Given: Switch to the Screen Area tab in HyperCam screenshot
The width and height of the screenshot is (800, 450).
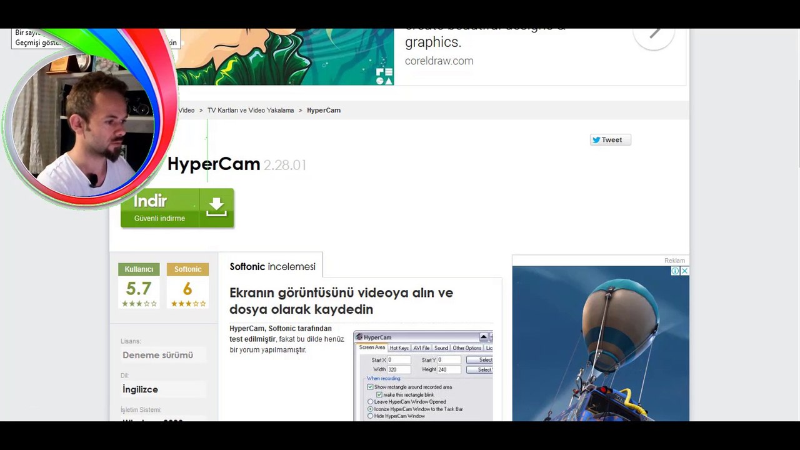Looking at the screenshot, I should [372, 347].
